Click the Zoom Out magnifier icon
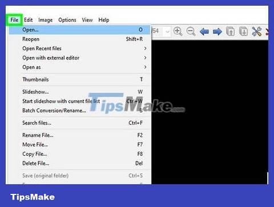 191,31
